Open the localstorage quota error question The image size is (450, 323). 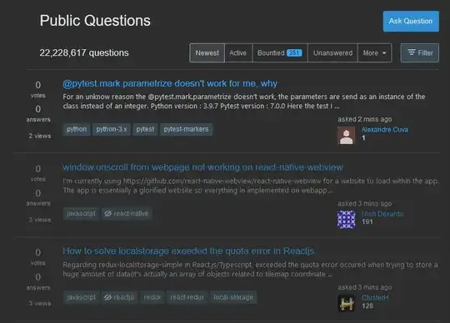[x=188, y=251]
